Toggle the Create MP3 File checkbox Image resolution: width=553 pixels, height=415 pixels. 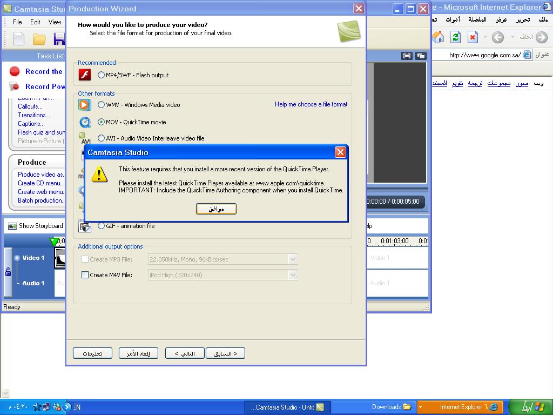point(85,259)
